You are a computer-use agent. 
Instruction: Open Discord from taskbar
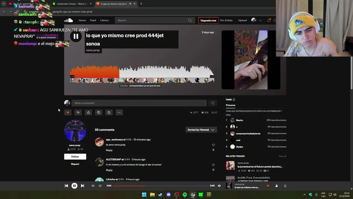pos(169,195)
